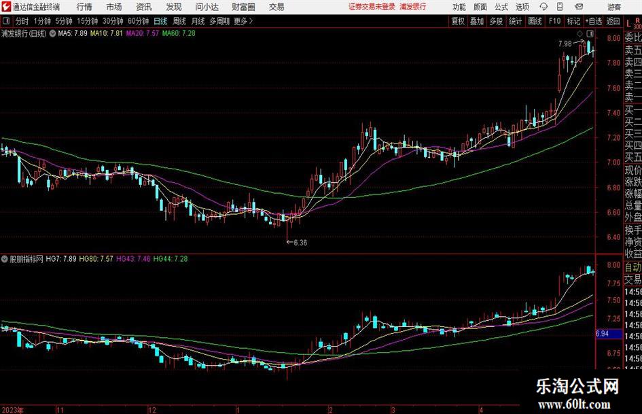642x414 pixels.
Task: Click the HG7: 7.89 indicator value
Action: pos(61,258)
